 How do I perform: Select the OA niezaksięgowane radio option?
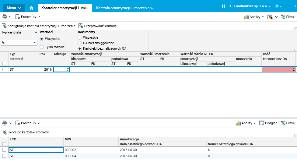coord(80,43)
